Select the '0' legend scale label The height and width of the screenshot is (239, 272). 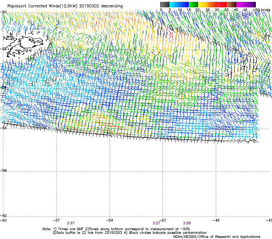click(161, 10)
